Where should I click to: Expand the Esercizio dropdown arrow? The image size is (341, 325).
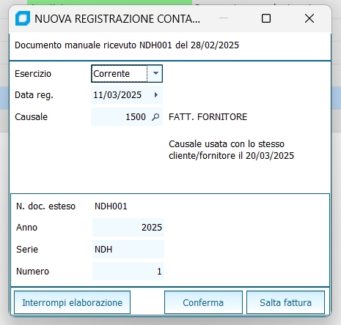(155, 73)
